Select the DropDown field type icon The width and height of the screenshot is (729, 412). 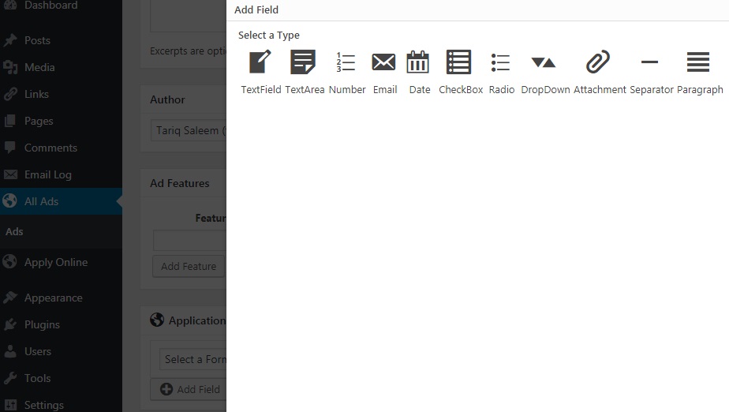point(544,62)
